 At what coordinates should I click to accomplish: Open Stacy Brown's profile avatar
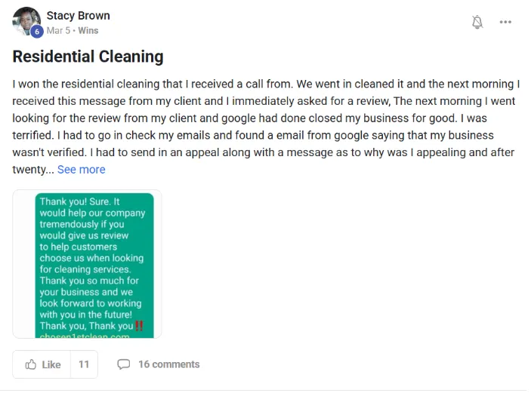pyautogui.click(x=26, y=21)
